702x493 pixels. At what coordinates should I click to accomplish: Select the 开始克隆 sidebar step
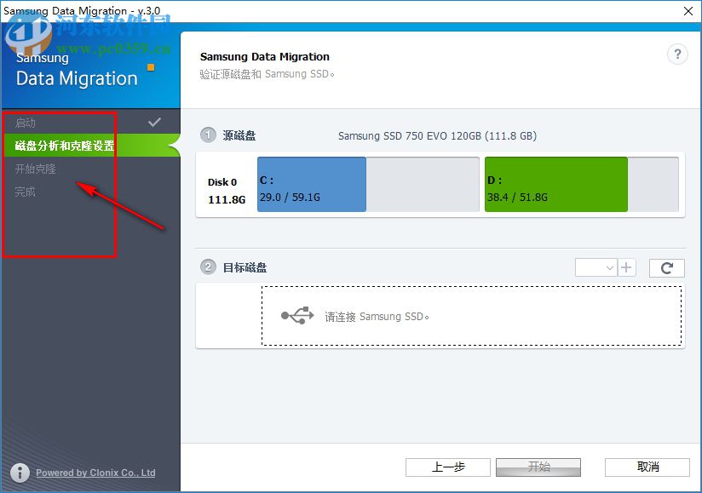click(x=36, y=169)
